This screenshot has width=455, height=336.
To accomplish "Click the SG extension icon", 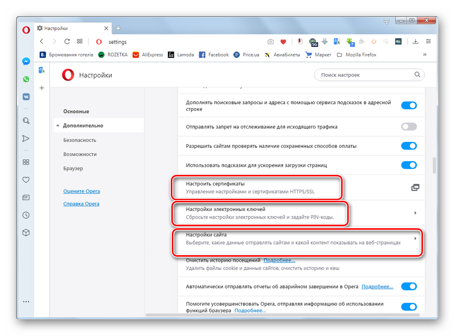I will (313, 42).
